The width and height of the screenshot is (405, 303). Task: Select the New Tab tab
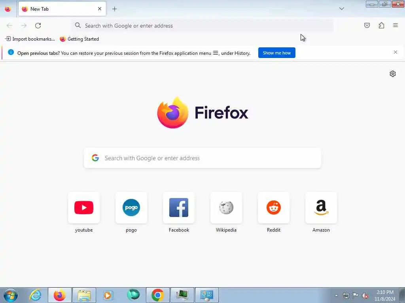tap(62, 9)
